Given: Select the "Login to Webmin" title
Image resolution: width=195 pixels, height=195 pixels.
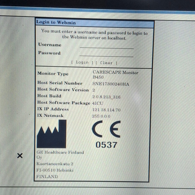Looking at the screenshot, I should 56,22.
